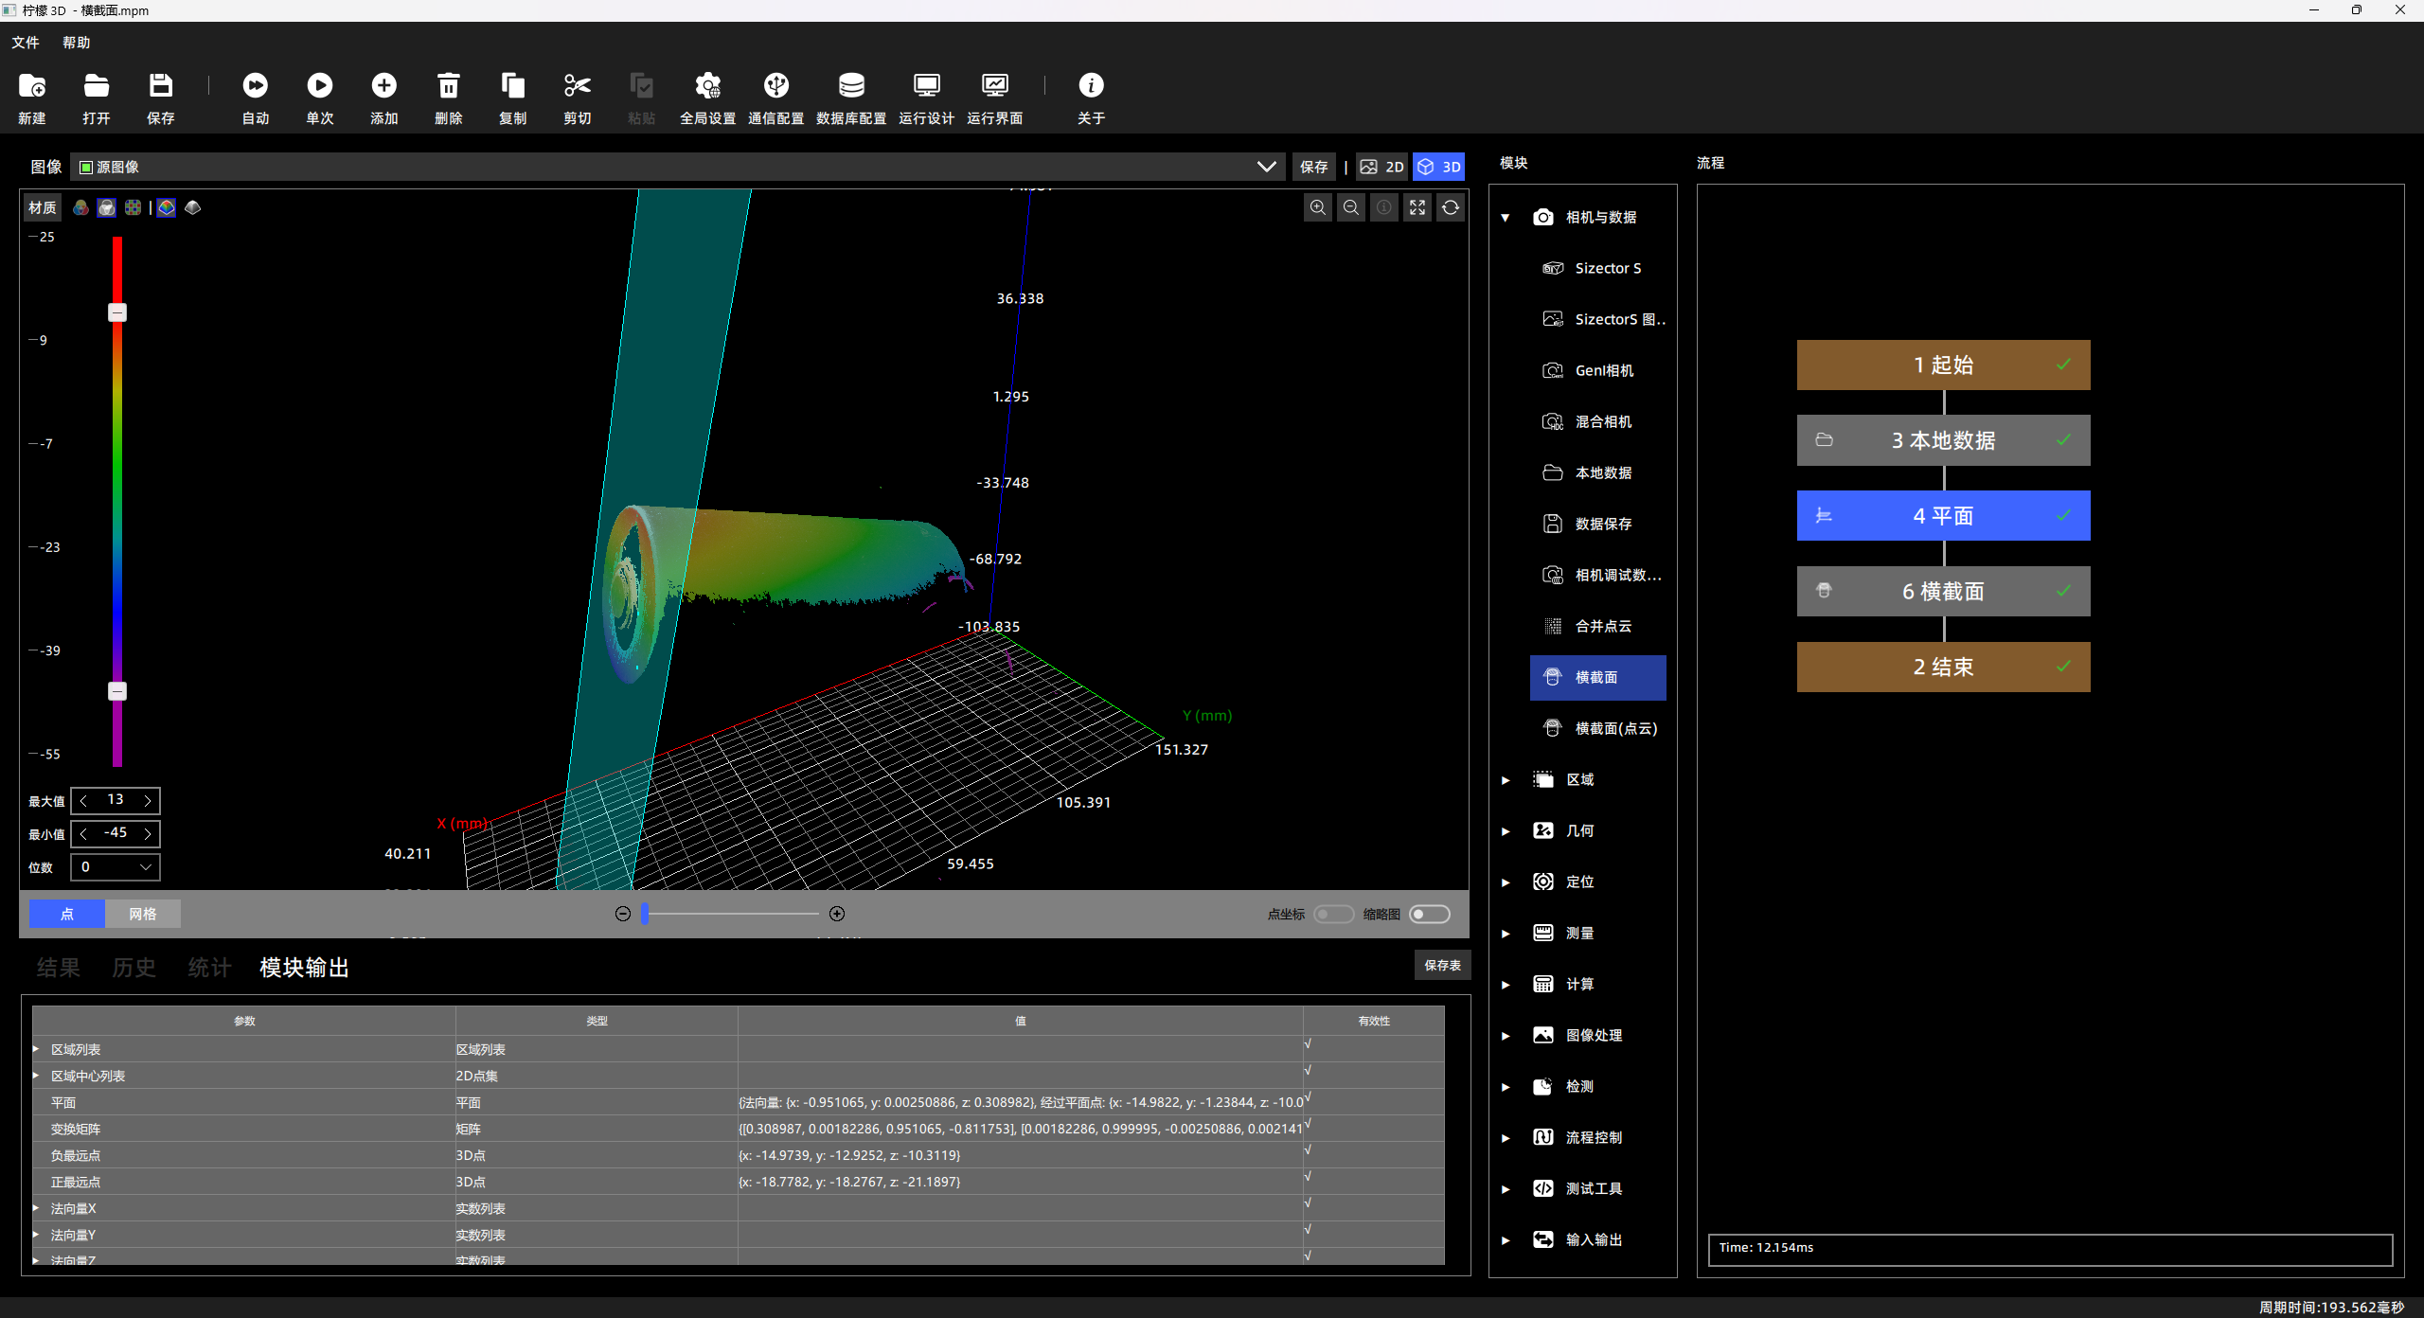Reset the 3D view rotation

pyautogui.click(x=1451, y=207)
